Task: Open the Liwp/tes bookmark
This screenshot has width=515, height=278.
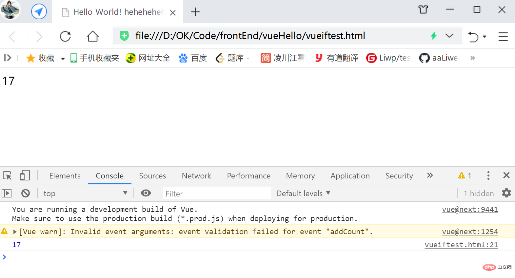Action: (388, 58)
